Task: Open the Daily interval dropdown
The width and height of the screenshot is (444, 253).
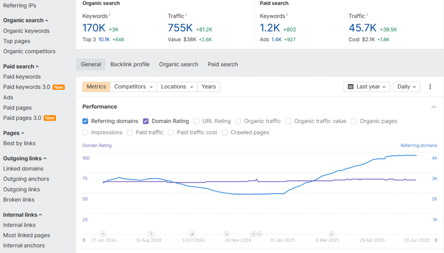Action: (406, 87)
